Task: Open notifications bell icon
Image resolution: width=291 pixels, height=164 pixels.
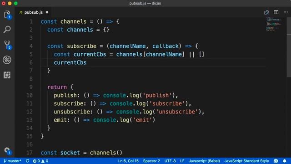Action: 285,161
